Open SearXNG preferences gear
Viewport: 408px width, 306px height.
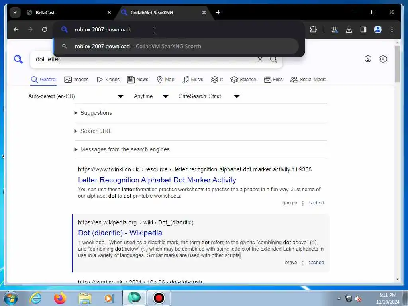pos(383,59)
